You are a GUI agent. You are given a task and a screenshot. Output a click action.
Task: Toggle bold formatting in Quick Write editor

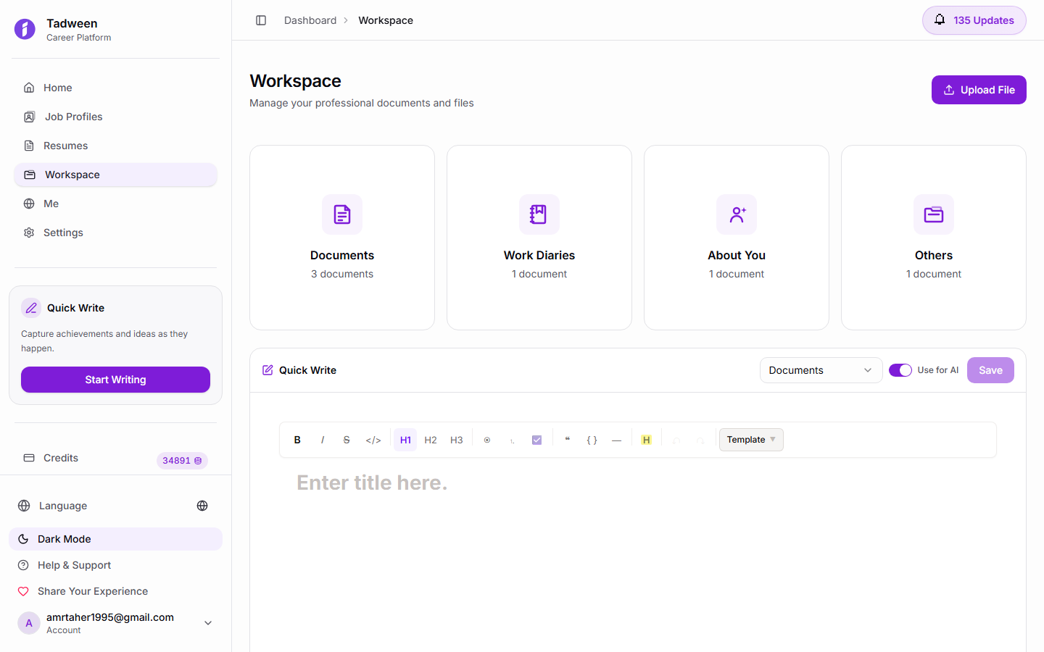pos(297,440)
